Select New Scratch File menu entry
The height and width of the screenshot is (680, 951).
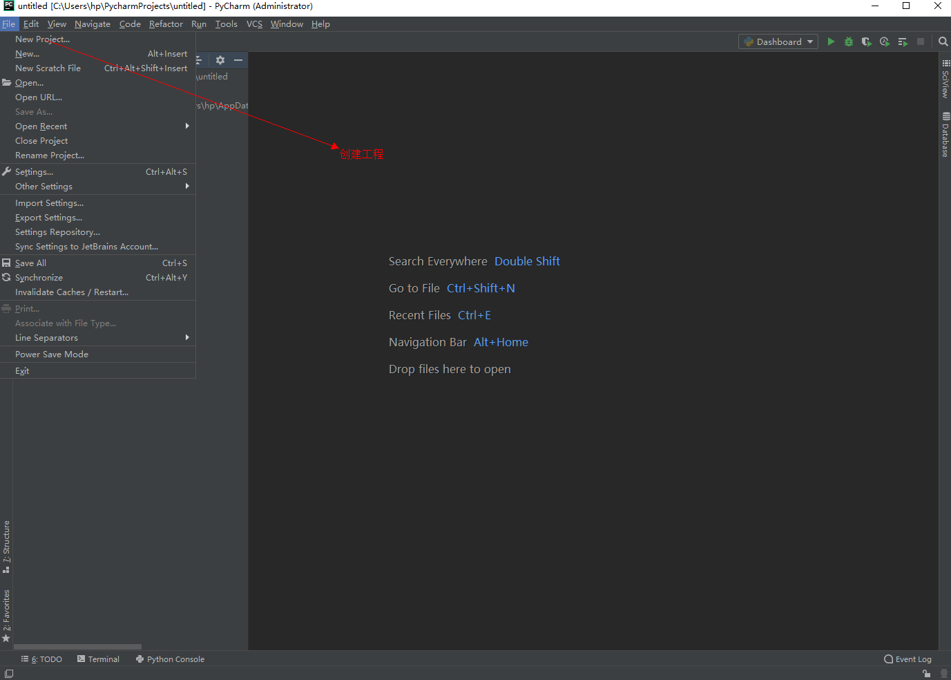click(x=98, y=68)
